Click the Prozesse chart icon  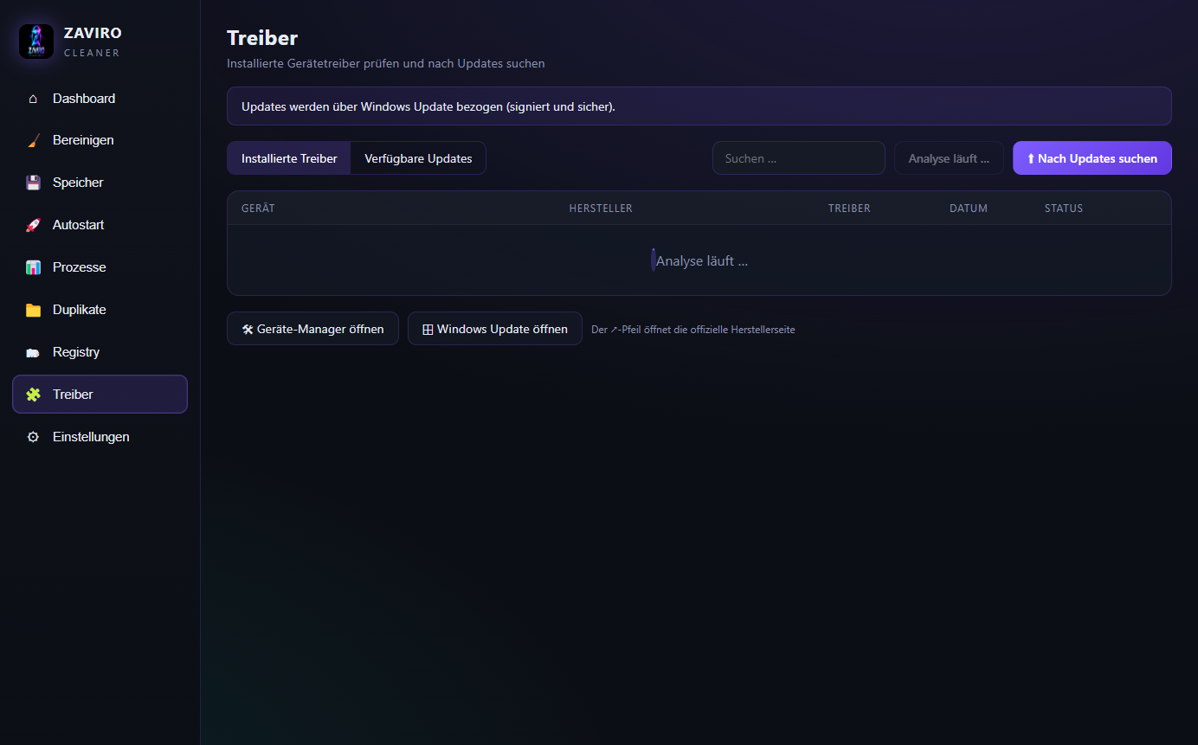34,267
